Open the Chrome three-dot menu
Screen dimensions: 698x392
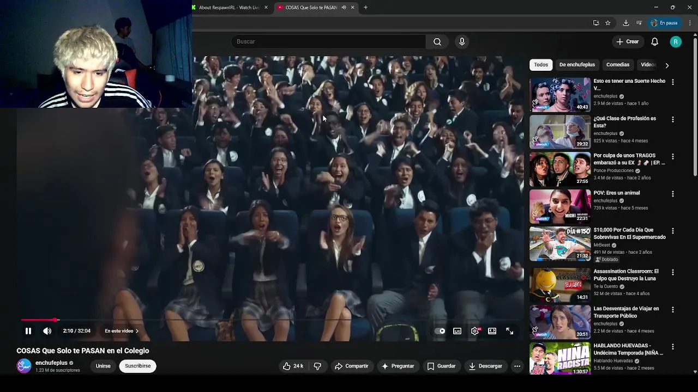pyautogui.click(x=690, y=23)
